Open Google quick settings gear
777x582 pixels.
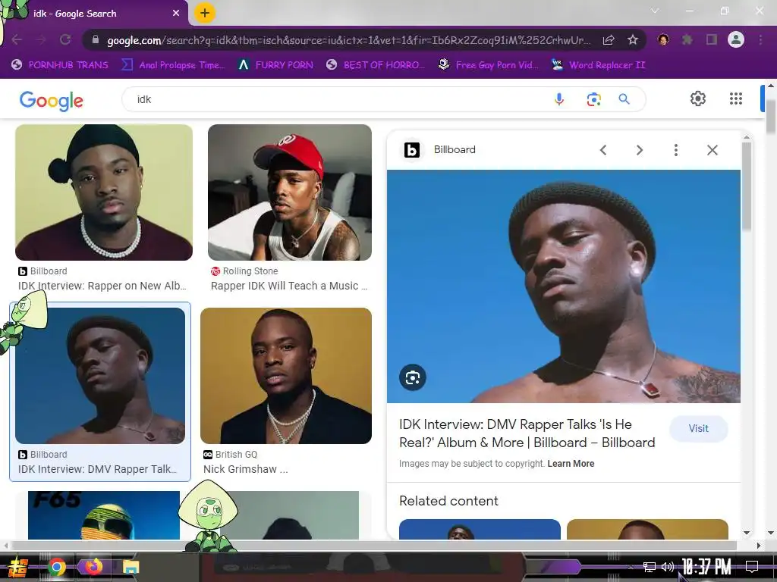tap(698, 99)
